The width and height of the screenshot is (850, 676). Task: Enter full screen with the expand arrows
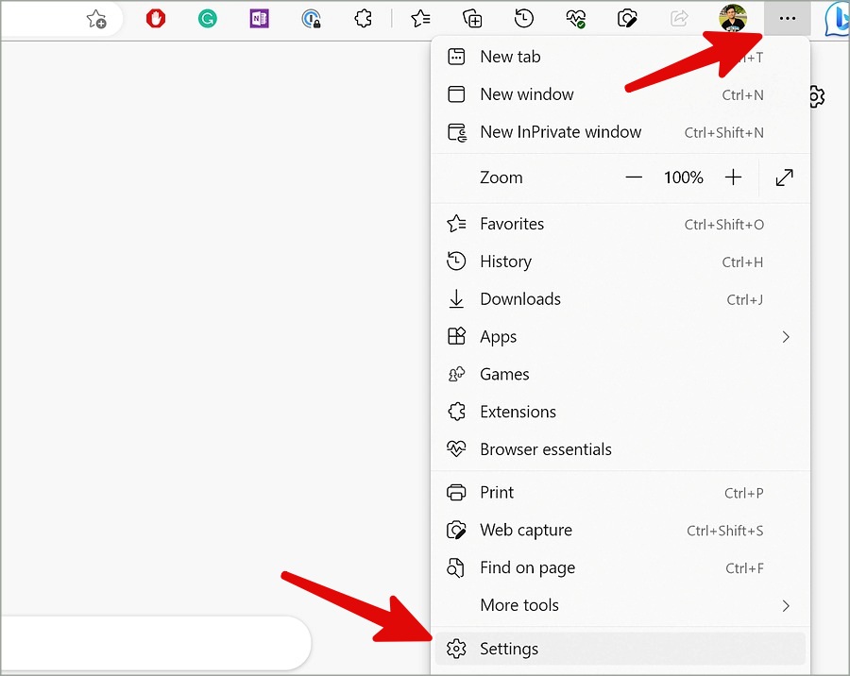click(785, 177)
